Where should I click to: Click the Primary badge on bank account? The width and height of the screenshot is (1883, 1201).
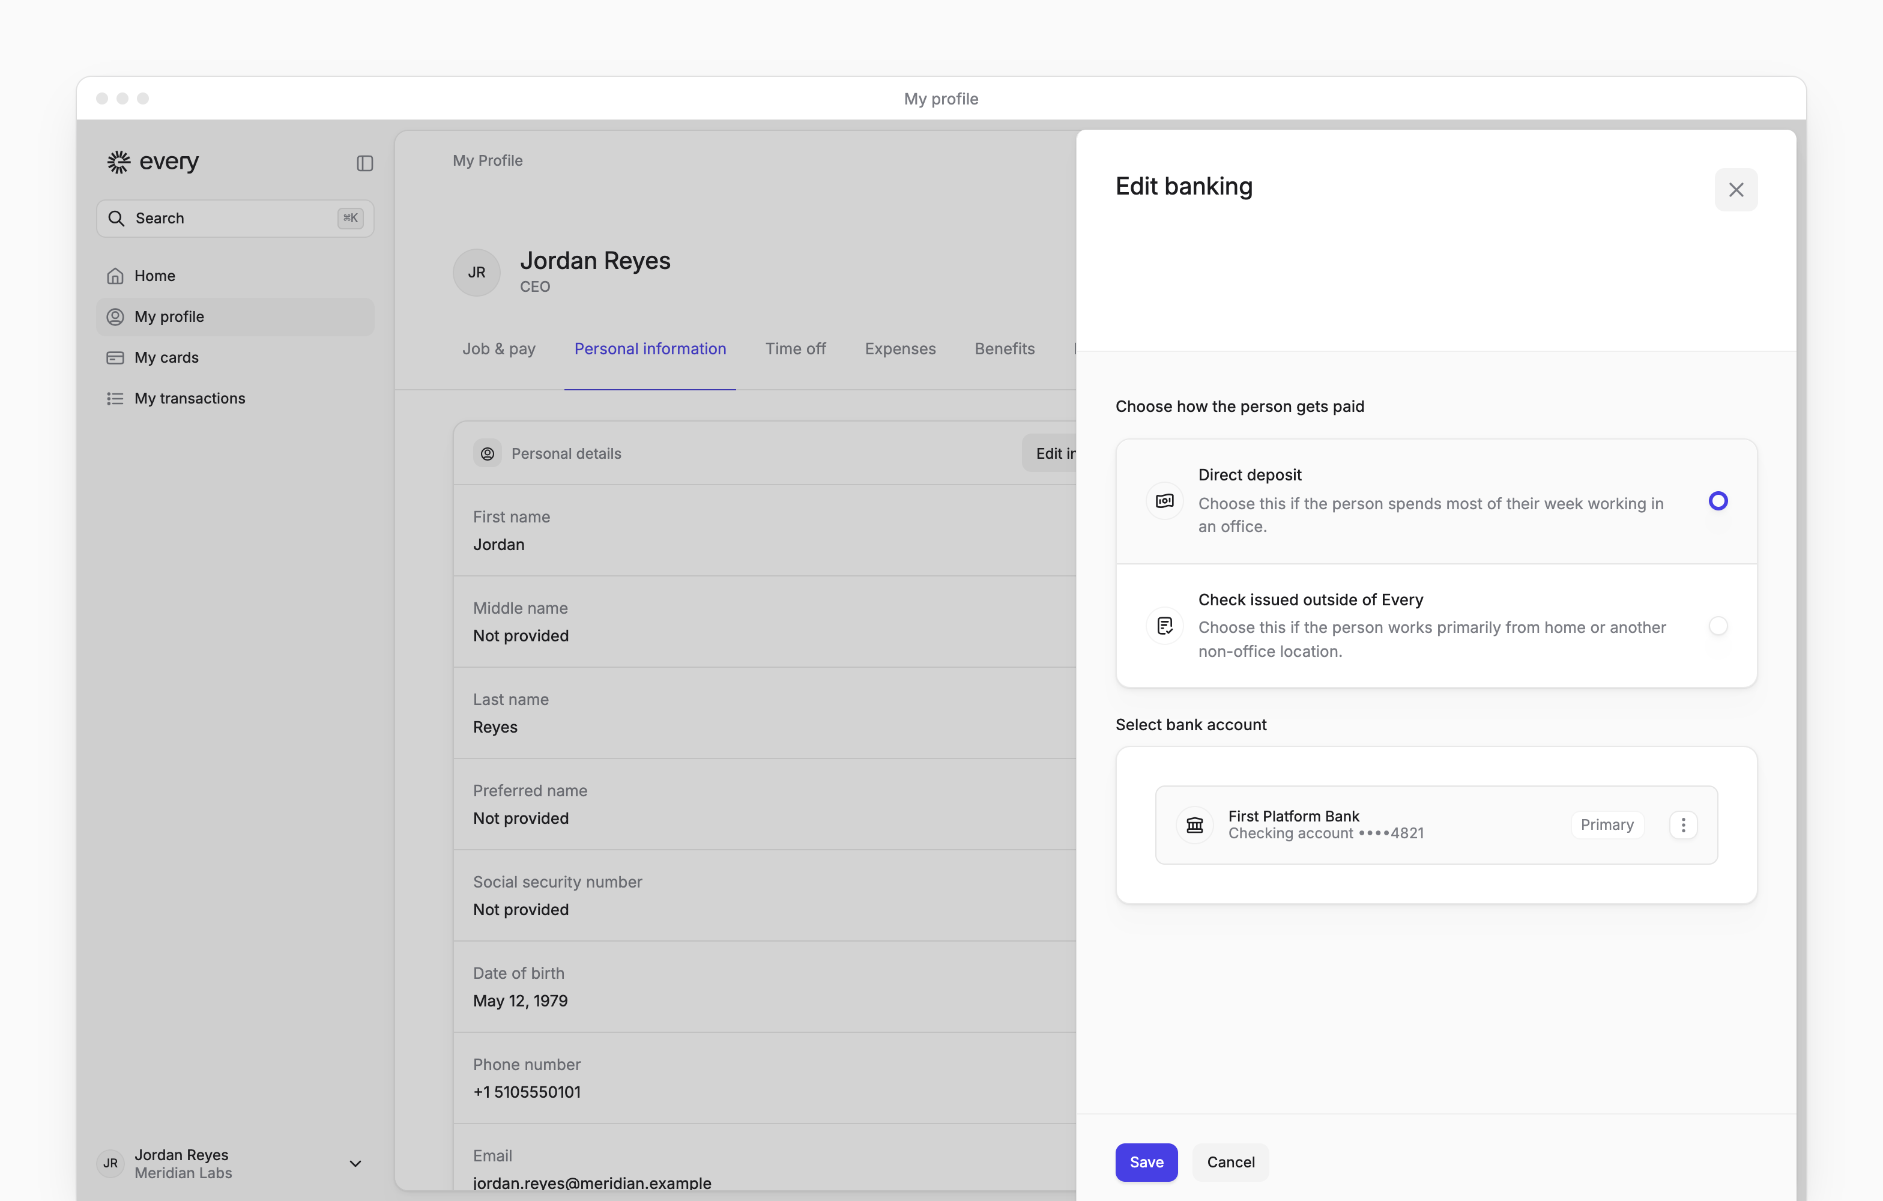pos(1607,825)
